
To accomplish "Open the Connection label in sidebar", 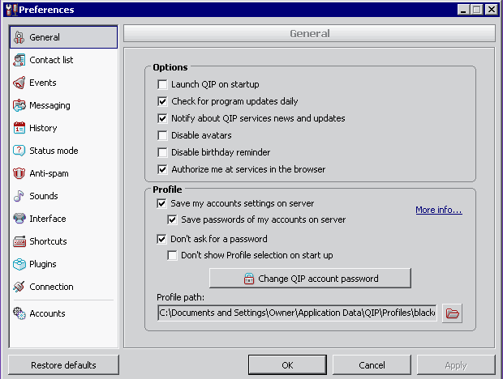I will pos(51,287).
